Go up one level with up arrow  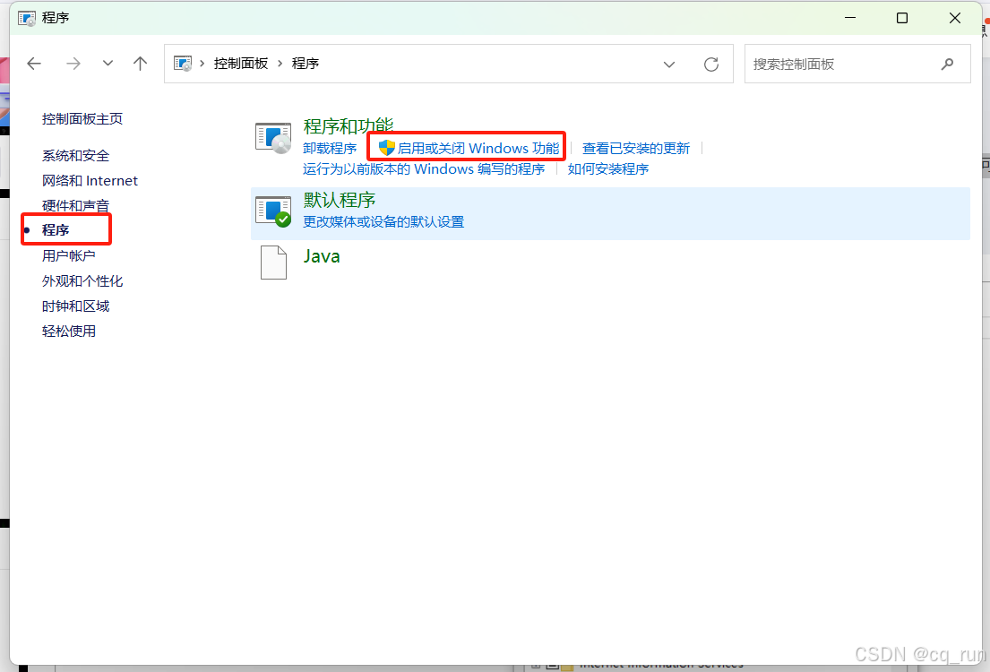140,63
